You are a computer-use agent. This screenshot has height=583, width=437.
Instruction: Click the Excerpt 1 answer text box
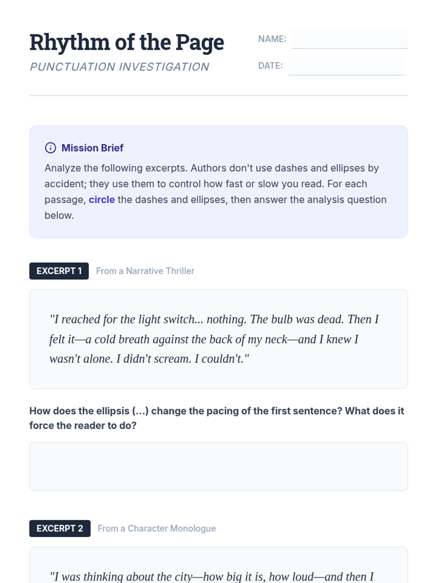pyautogui.click(x=219, y=466)
